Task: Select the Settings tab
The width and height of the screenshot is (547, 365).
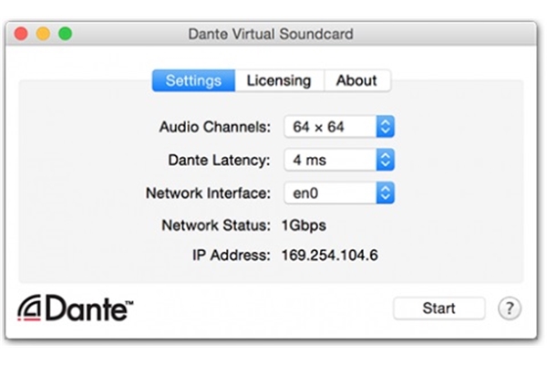Action: 193,80
